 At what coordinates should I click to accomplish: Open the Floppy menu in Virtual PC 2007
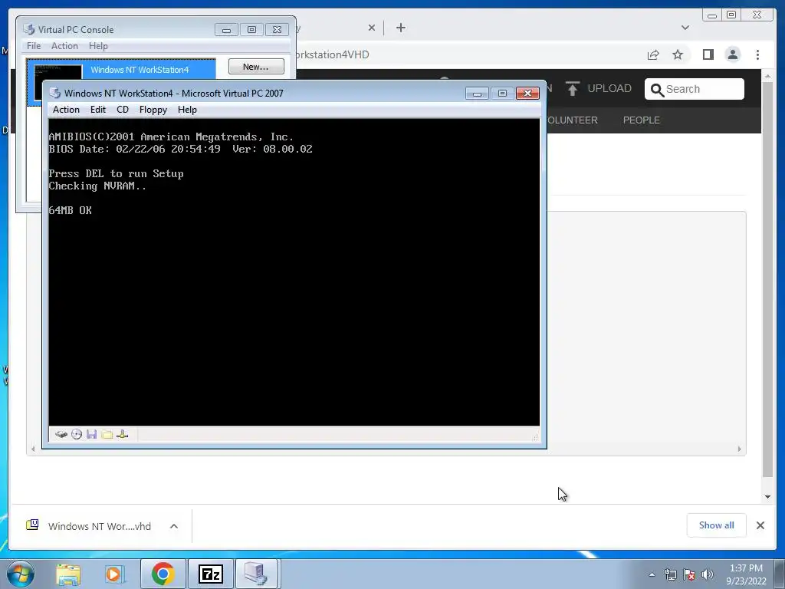pyautogui.click(x=153, y=110)
